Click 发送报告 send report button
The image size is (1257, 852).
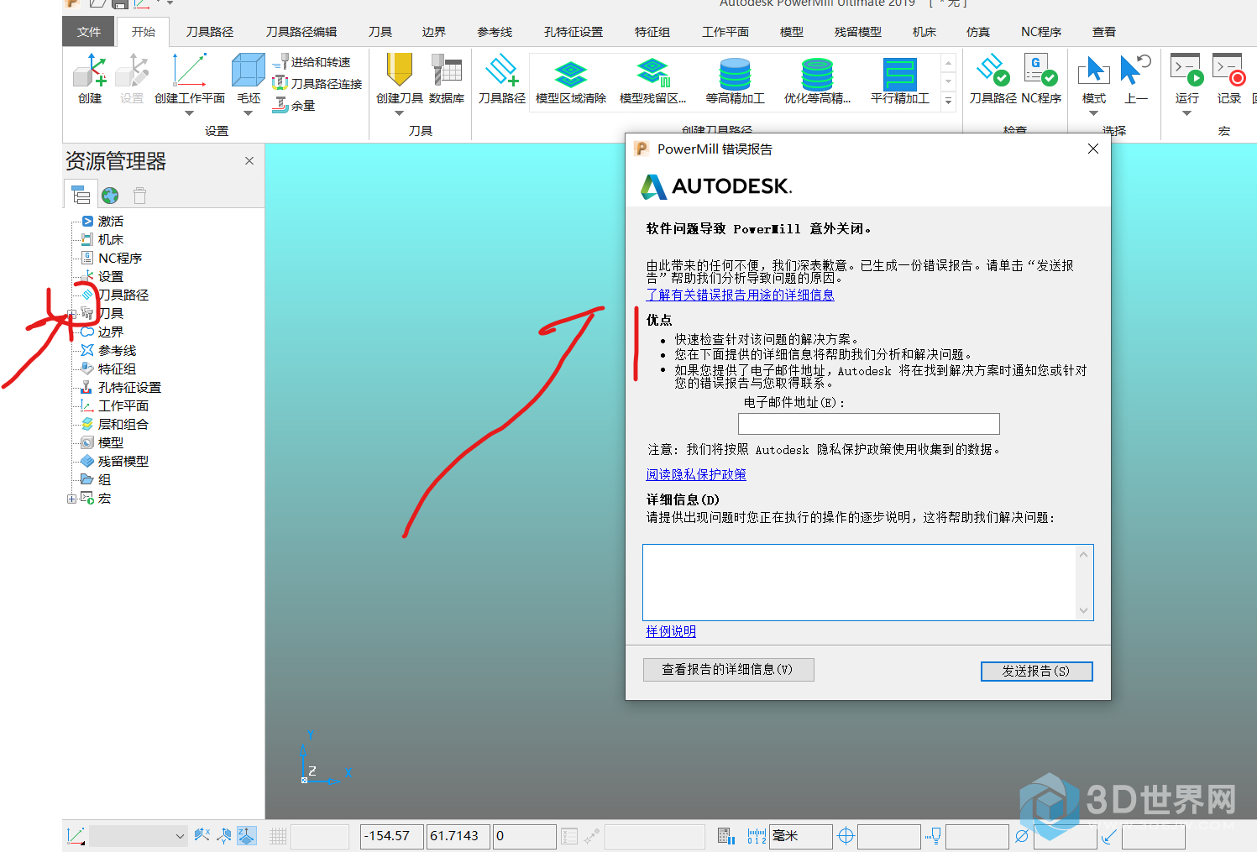click(1036, 671)
